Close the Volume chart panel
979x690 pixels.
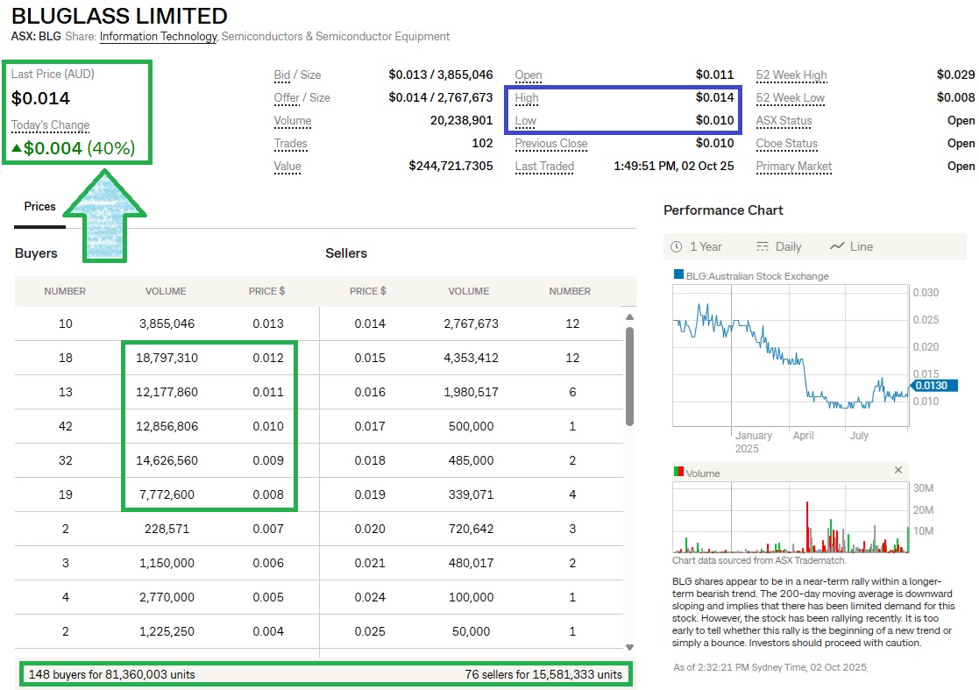[897, 471]
